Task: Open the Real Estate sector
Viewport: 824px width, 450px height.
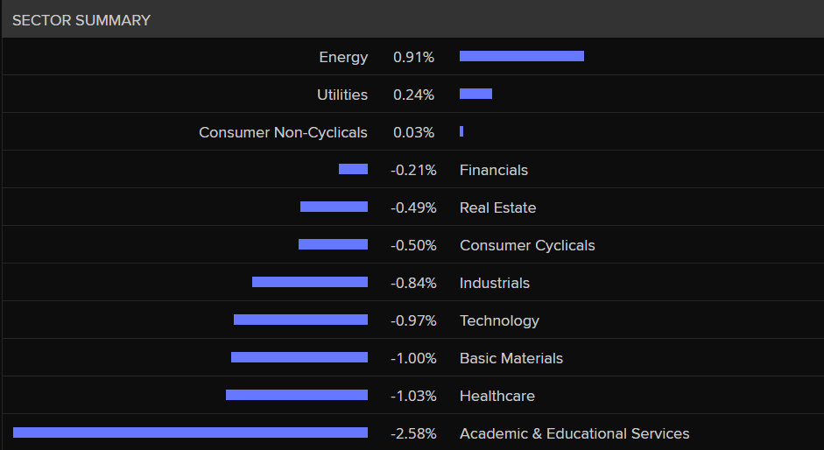Action: pos(497,207)
